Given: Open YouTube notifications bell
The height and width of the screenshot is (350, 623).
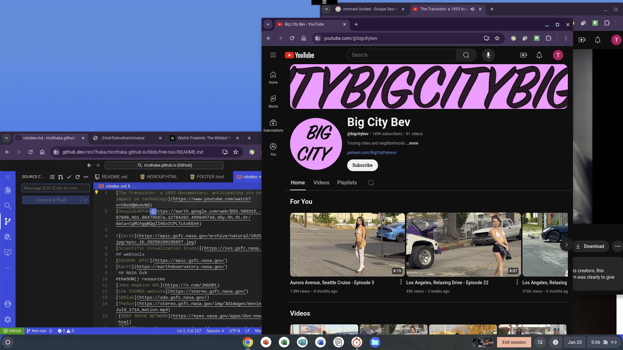Looking at the screenshot, I should coord(539,55).
